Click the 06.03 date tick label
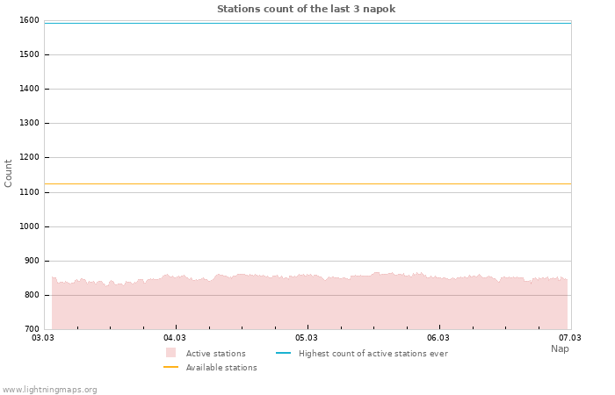The image size is (615, 395). click(438, 337)
